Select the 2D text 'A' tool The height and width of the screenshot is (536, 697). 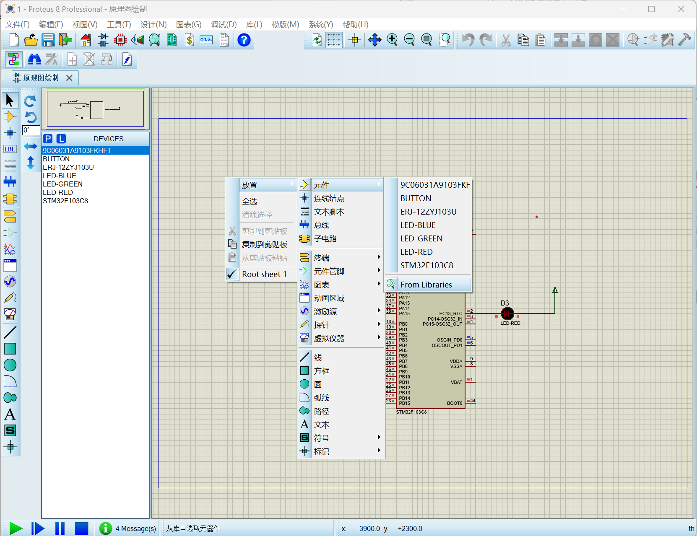click(10, 414)
